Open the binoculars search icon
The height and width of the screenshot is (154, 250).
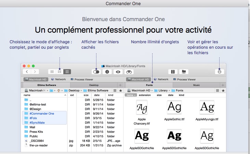click(x=129, y=72)
